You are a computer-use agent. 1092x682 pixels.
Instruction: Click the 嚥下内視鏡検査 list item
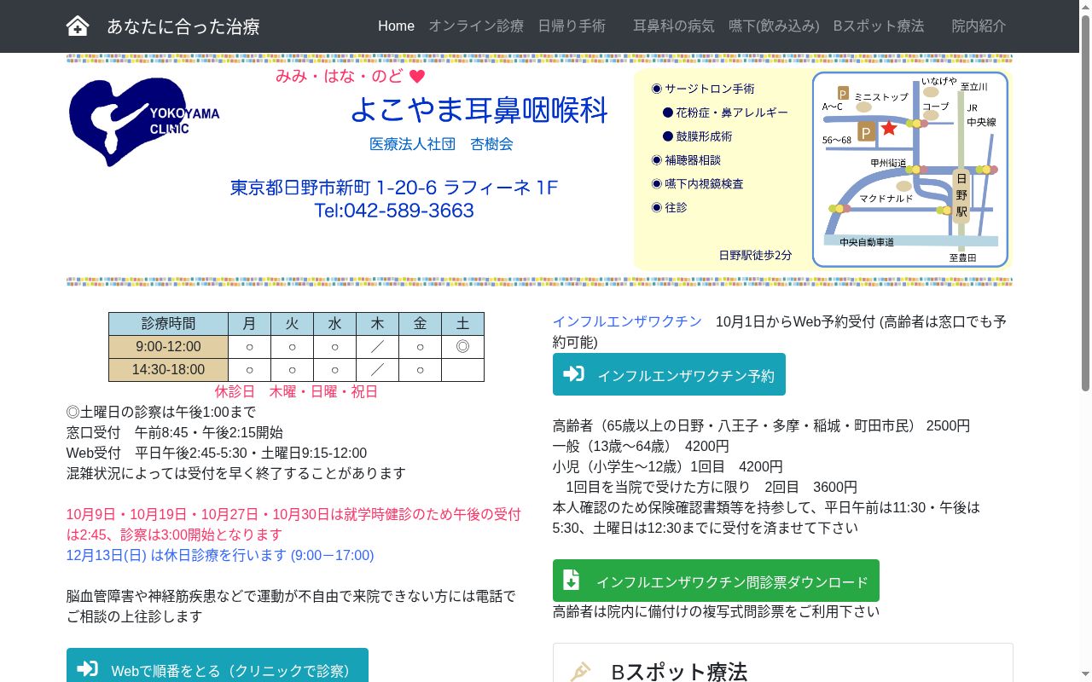[x=697, y=184]
